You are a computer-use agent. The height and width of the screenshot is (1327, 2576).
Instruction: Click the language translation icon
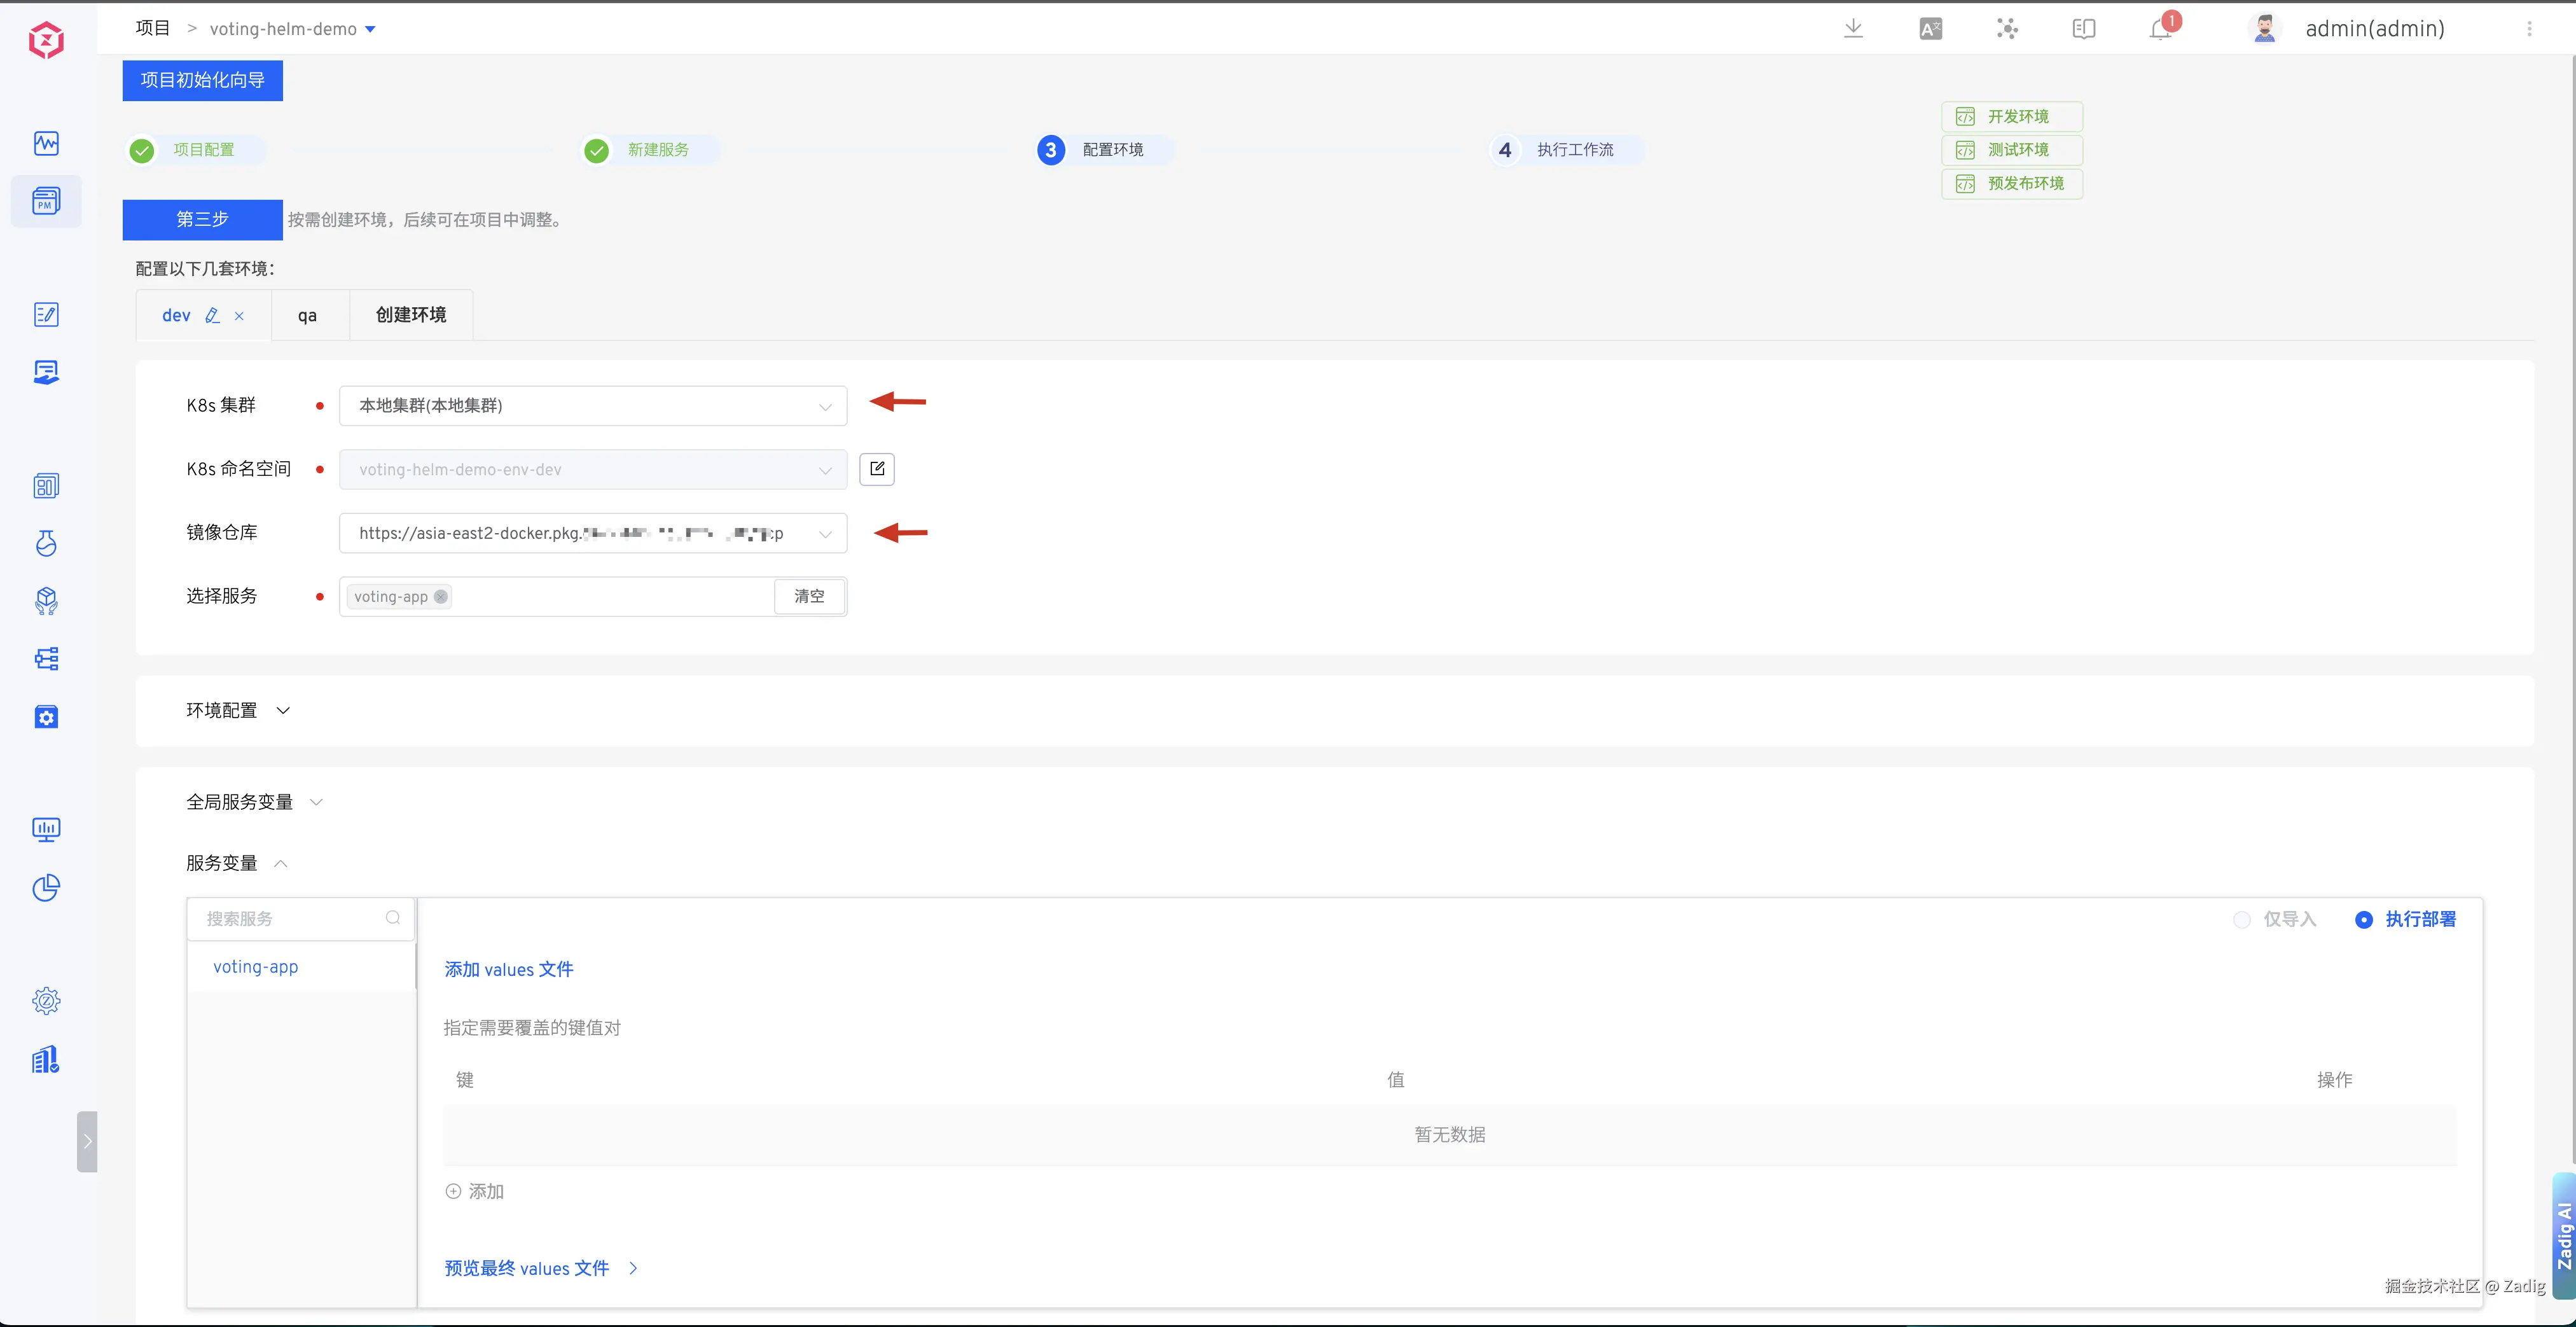pos(1930,29)
